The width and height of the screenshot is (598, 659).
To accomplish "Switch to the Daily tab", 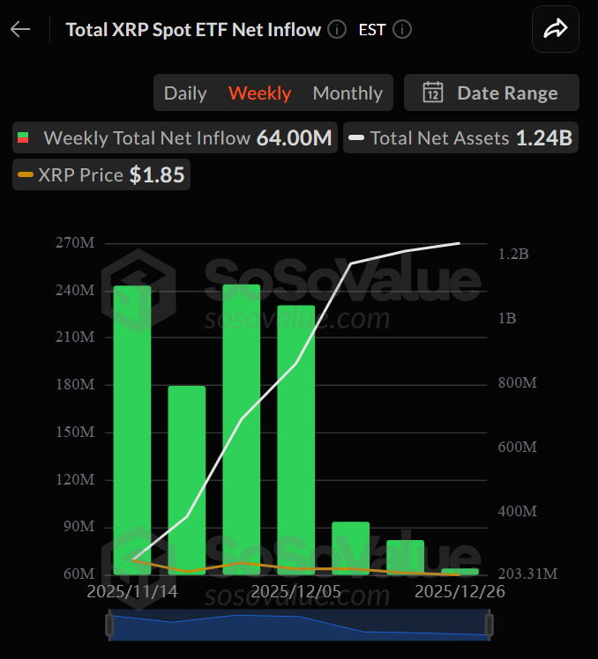I will point(185,93).
